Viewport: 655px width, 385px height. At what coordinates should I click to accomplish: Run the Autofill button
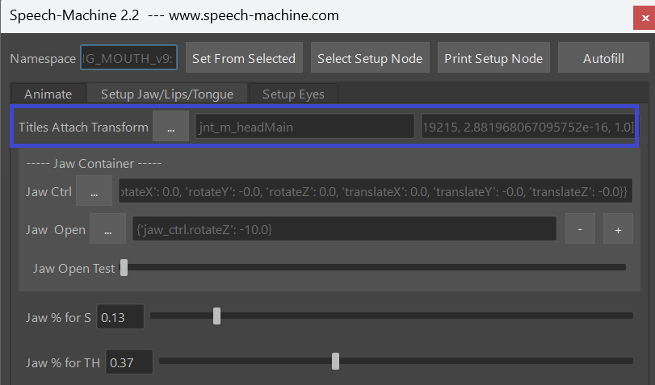click(x=603, y=58)
